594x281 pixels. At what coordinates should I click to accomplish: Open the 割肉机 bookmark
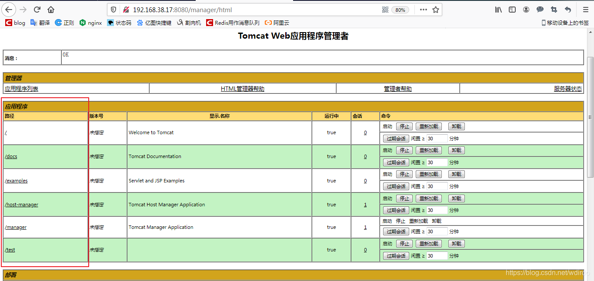tap(189, 23)
